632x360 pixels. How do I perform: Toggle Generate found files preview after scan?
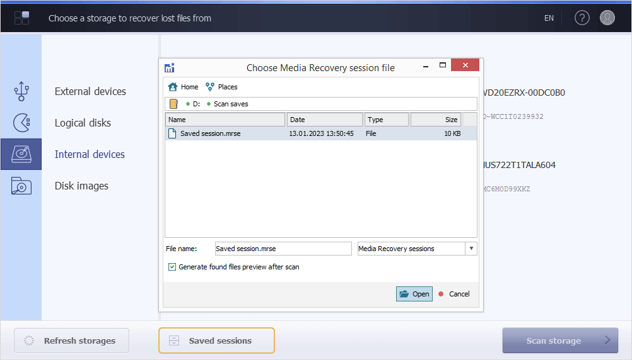(x=172, y=267)
